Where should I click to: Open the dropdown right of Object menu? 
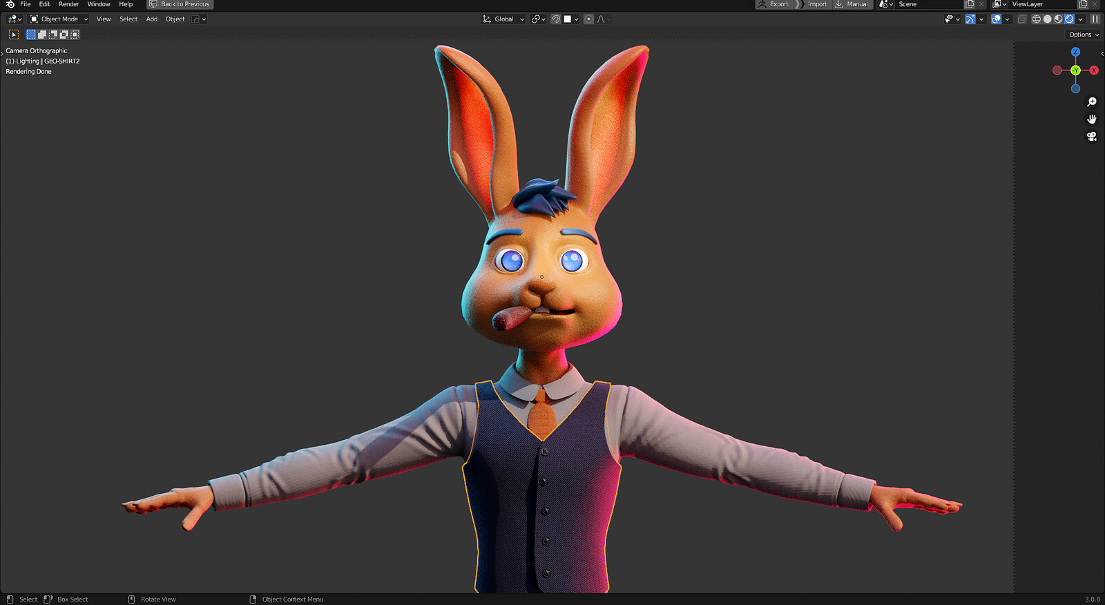coord(199,19)
